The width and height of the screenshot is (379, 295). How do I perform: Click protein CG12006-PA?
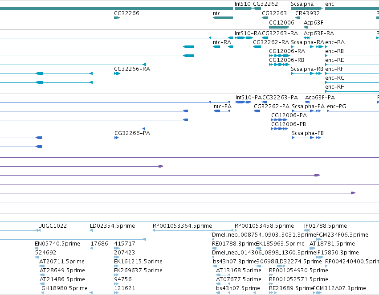tap(289, 115)
